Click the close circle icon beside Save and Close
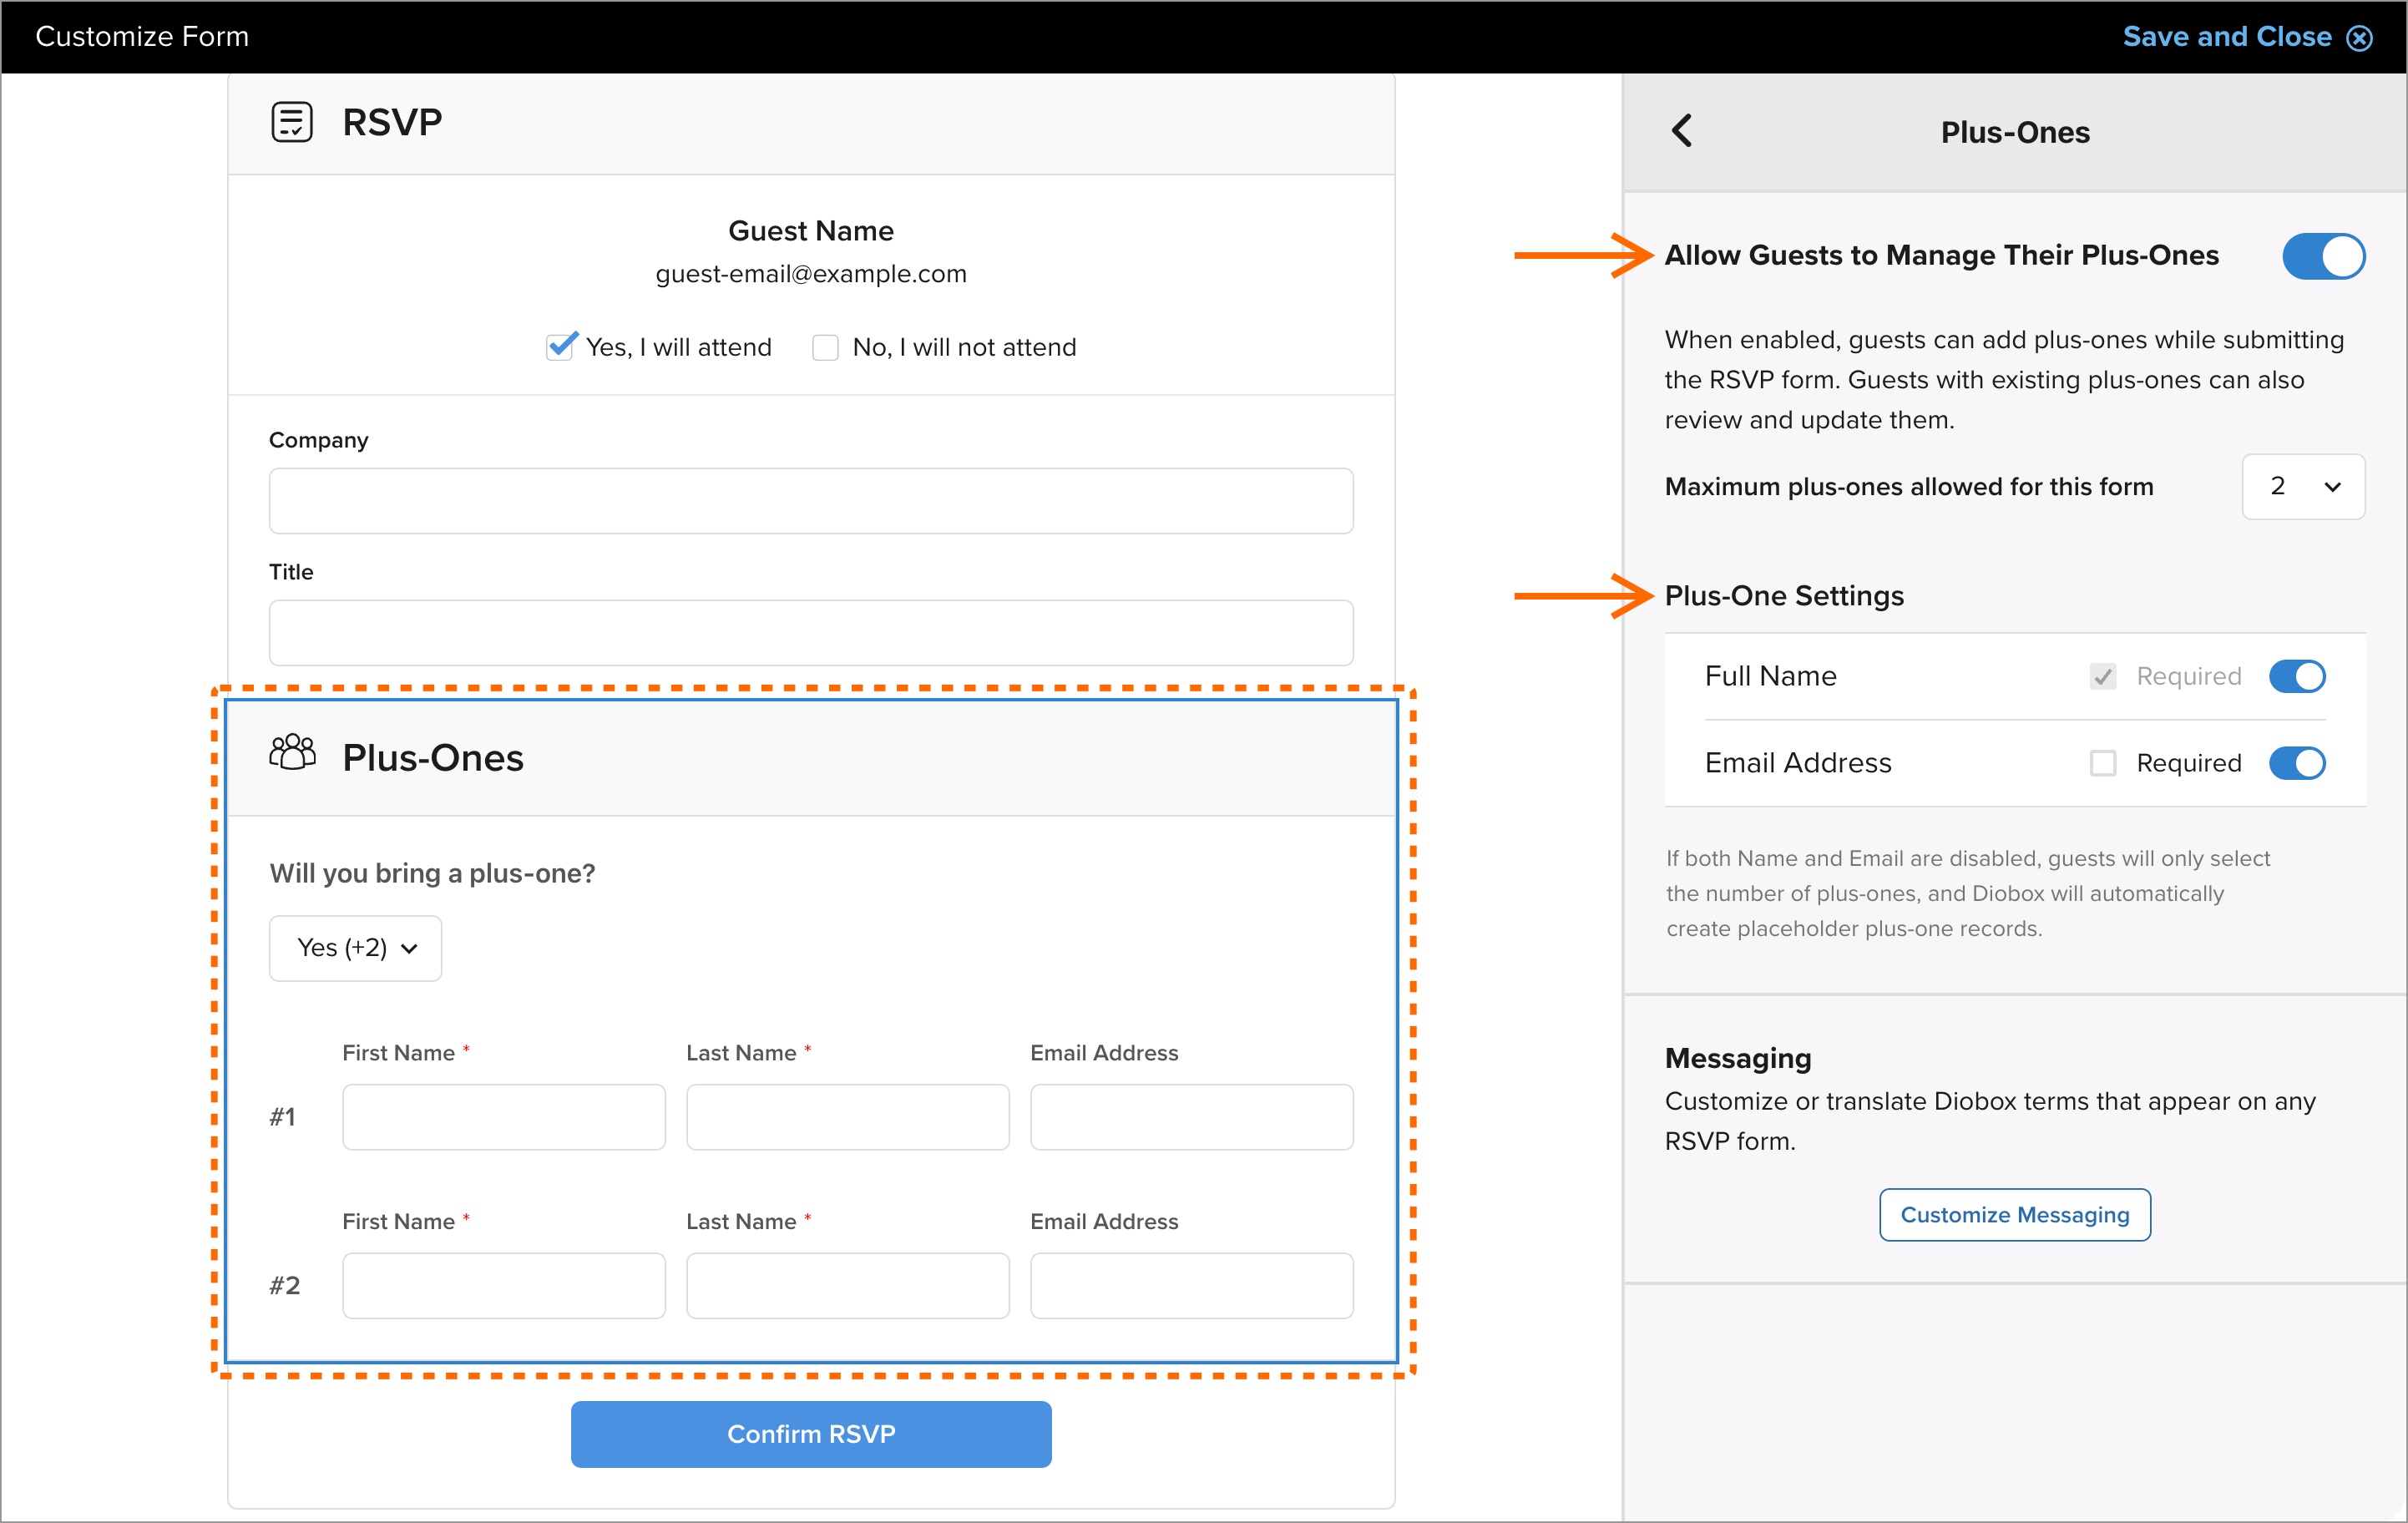Viewport: 2408px width, 1523px height. 2360,38
